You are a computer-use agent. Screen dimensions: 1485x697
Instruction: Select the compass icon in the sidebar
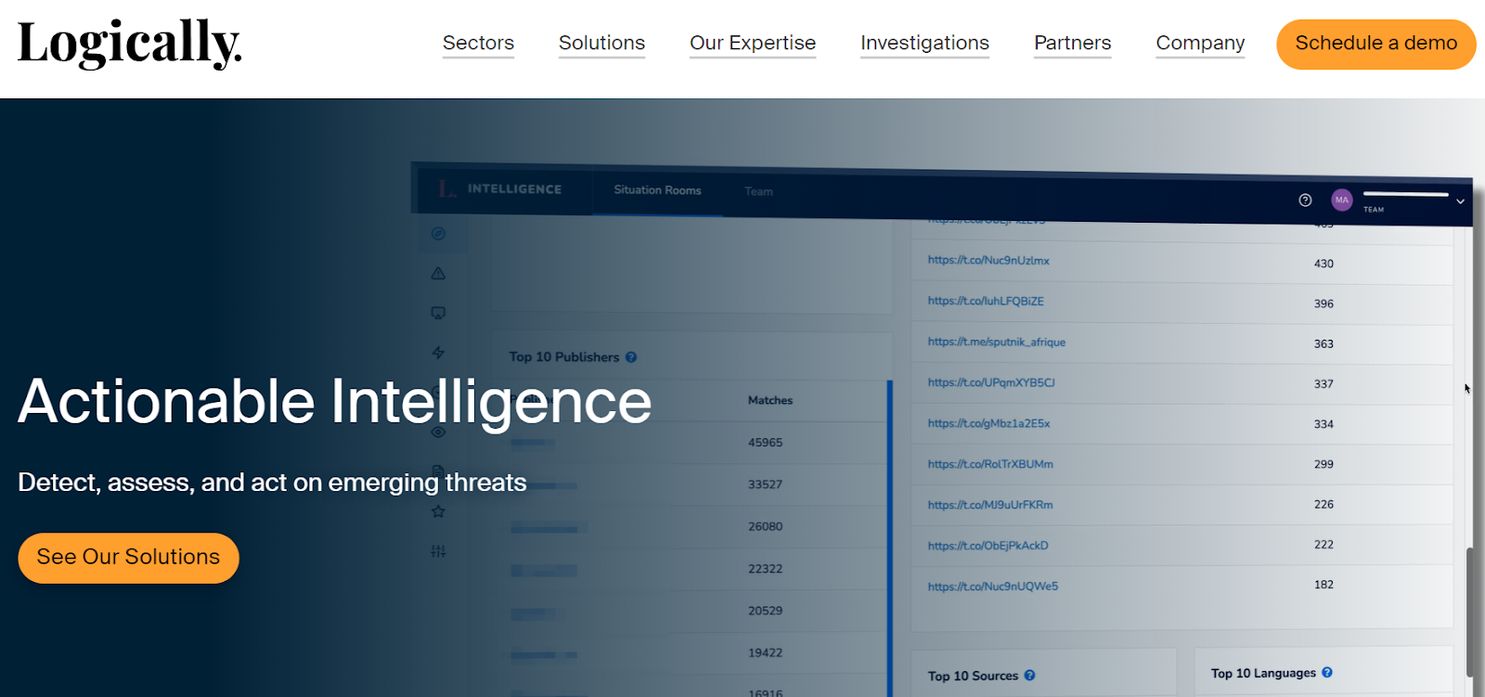pos(438,234)
